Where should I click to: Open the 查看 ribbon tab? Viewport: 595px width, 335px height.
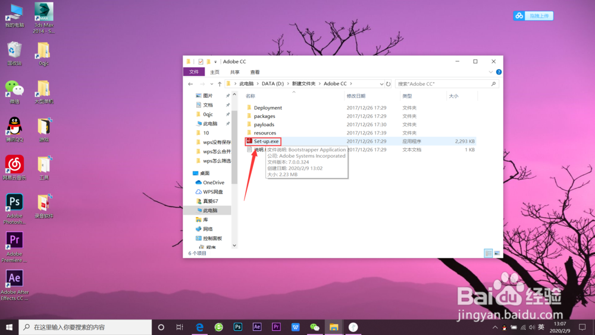click(x=255, y=72)
